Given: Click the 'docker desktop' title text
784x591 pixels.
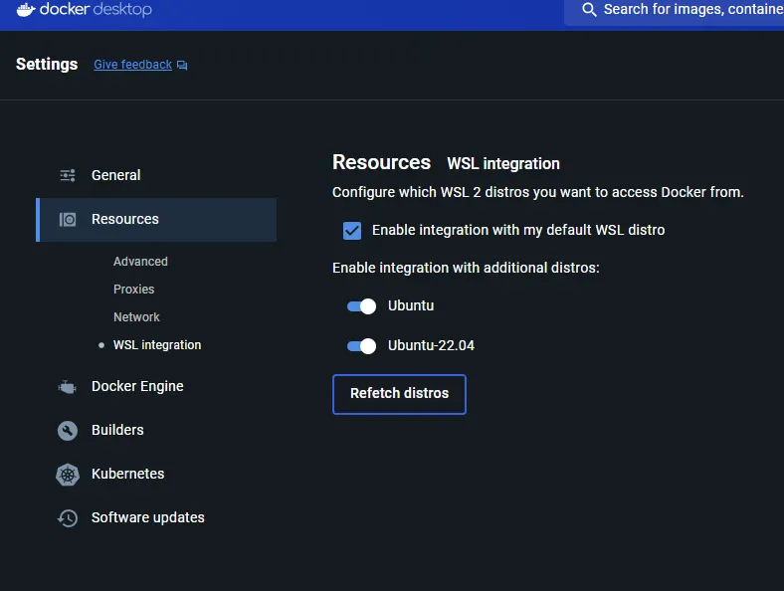Looking at the screenshot, I should pyautogui.click(x=96, y=10).
